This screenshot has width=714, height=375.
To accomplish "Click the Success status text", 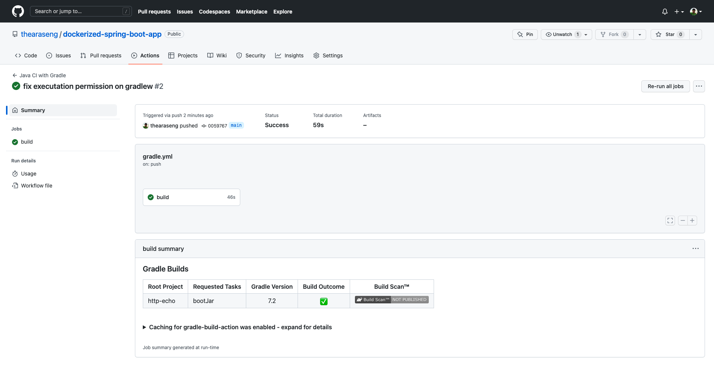I will coord(277,125).
